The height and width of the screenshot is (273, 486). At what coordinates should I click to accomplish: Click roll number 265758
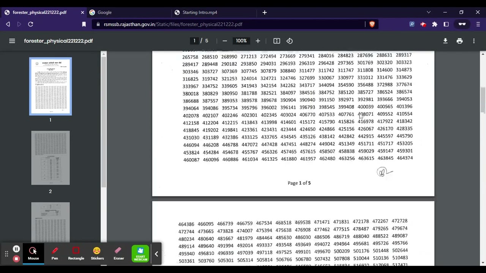190,57
